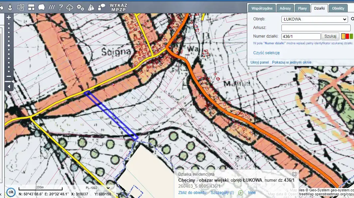The image size is (354, 198).
Task: Open the WYKAZ MPZP list
Action: (118, 7)
